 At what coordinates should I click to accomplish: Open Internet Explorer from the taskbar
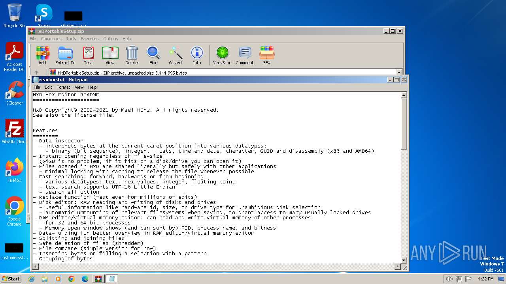pos(31,279)
